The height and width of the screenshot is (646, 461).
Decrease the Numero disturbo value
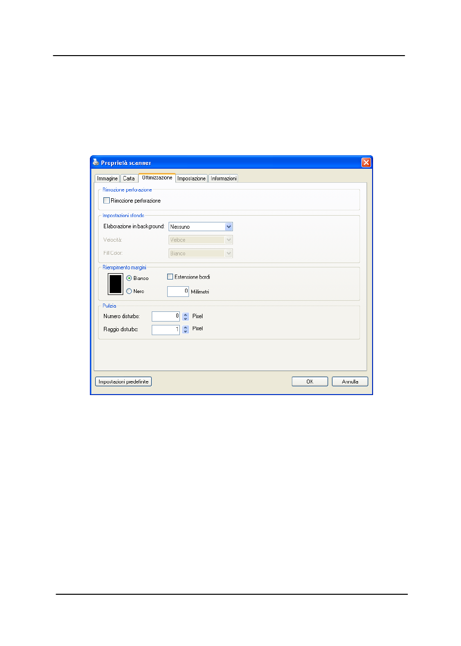[186, 319]
